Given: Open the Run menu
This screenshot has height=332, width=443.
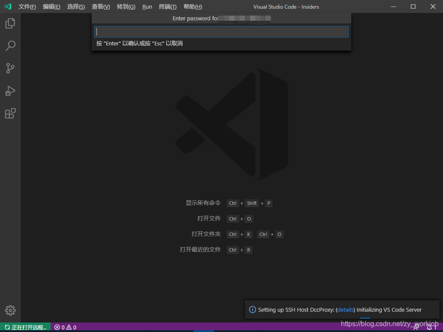Looking at the screenshot, I should pos(147,7).
